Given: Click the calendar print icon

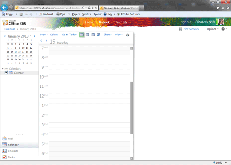Looking at the screenshot, I should tap(127, 35).
